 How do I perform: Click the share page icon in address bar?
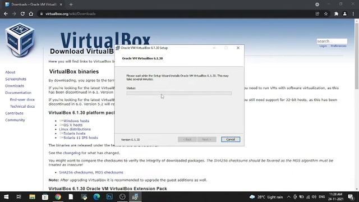pyautogui.click(x=317, y=13)
